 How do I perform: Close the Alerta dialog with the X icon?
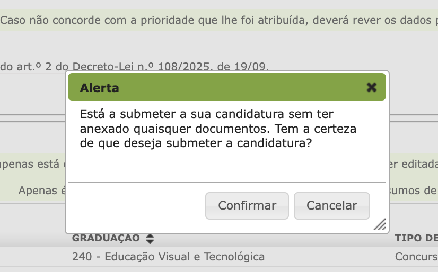click(372, 87)
